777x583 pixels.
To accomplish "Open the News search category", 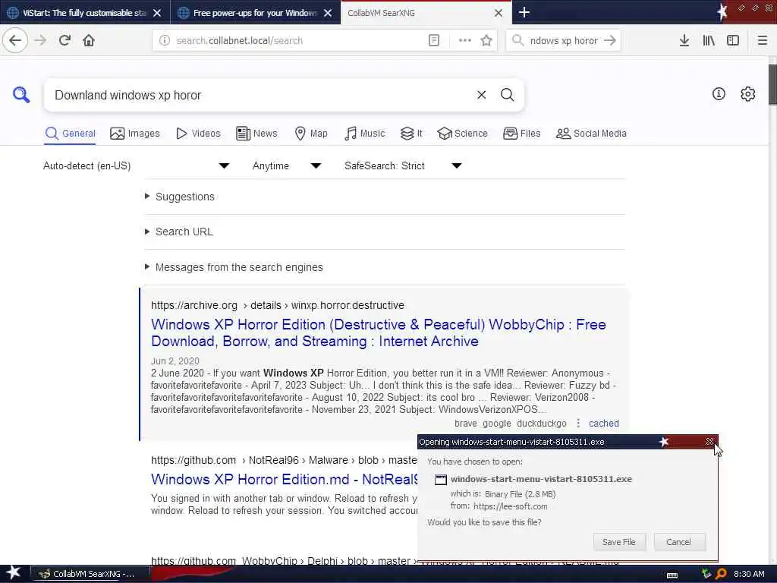I will pos(256,134).
